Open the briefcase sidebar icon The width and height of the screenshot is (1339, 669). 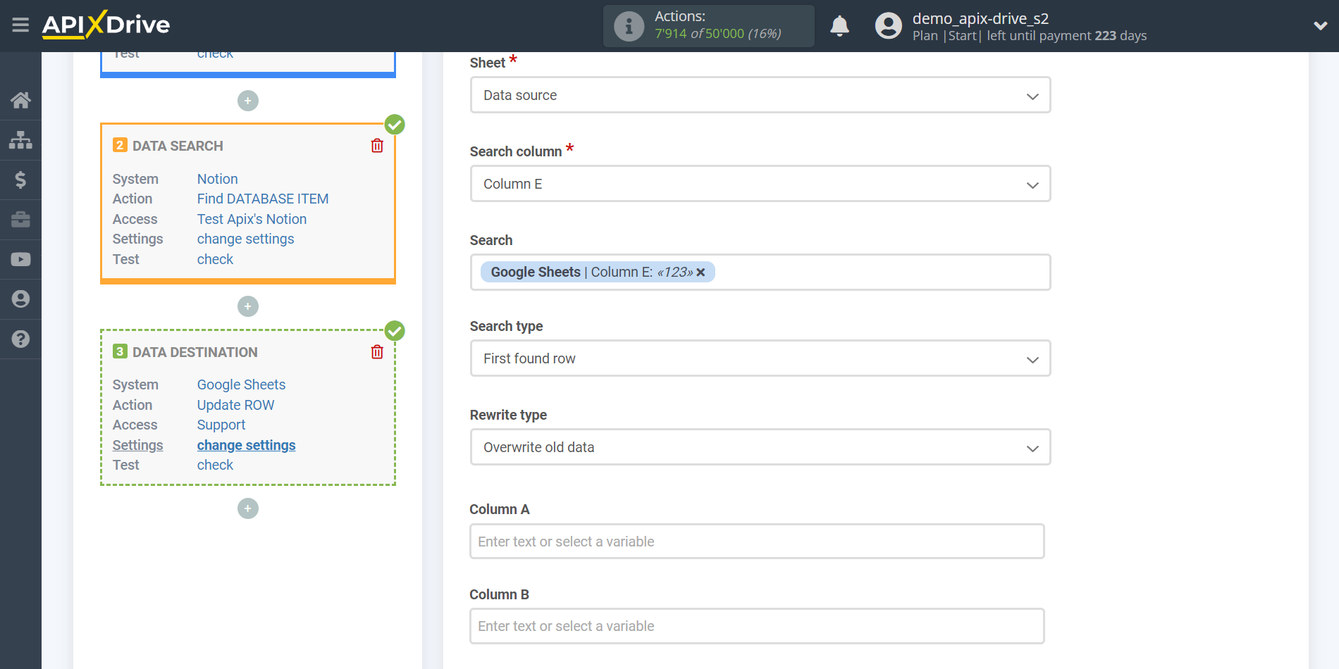pos(20,220)
